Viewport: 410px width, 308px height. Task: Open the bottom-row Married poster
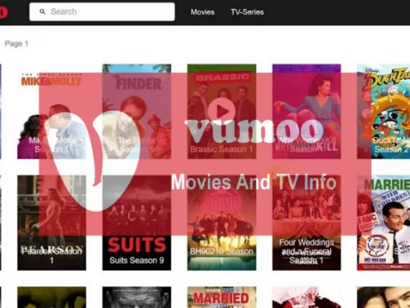[222, 297]
